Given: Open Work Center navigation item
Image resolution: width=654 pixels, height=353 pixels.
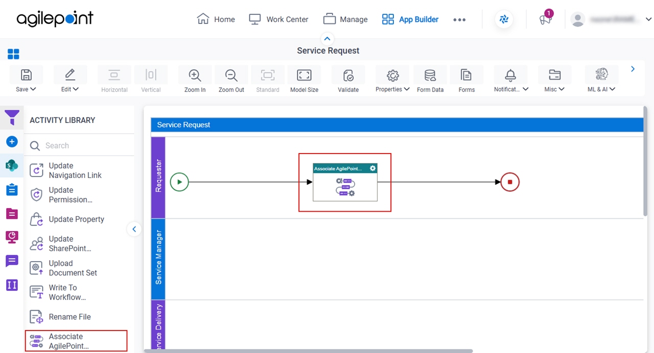Looking at the screenshot, I should click(278, 19).
